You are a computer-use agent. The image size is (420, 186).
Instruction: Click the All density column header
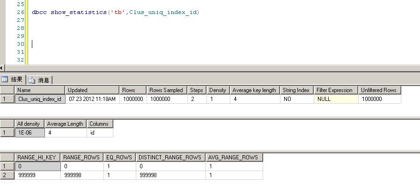(x=29, y=124)
